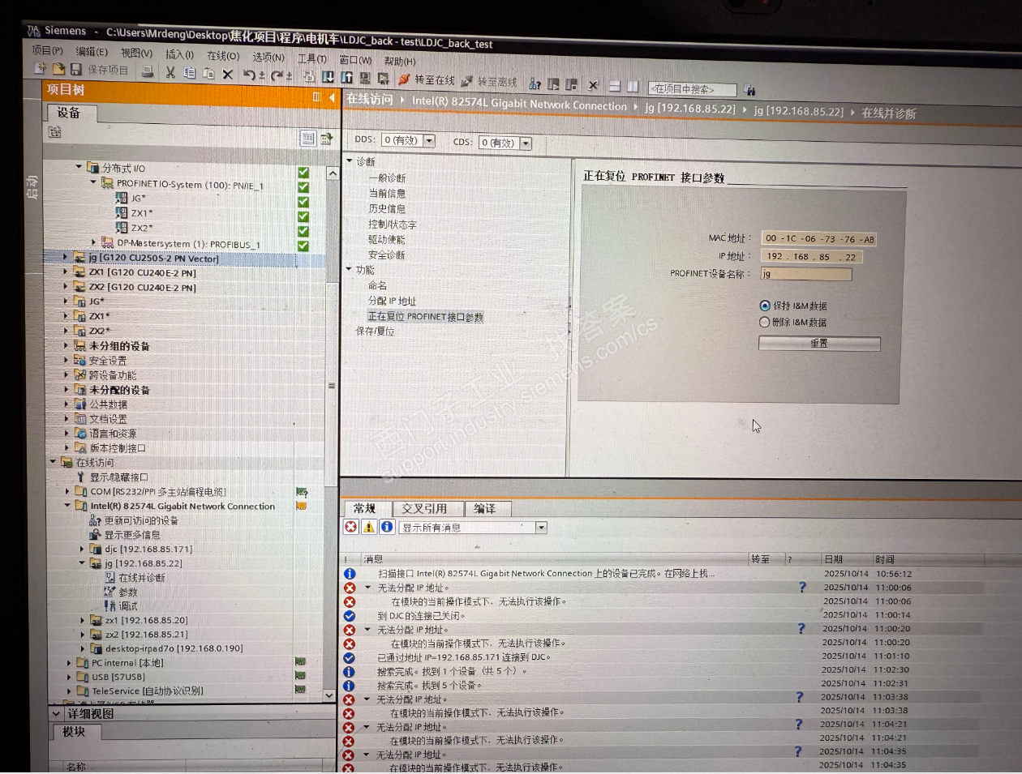Image resolution: width=1022 pixels, height=774 pixels.
Task: Click the split editor vertically icon
Action: pos(633,86)
